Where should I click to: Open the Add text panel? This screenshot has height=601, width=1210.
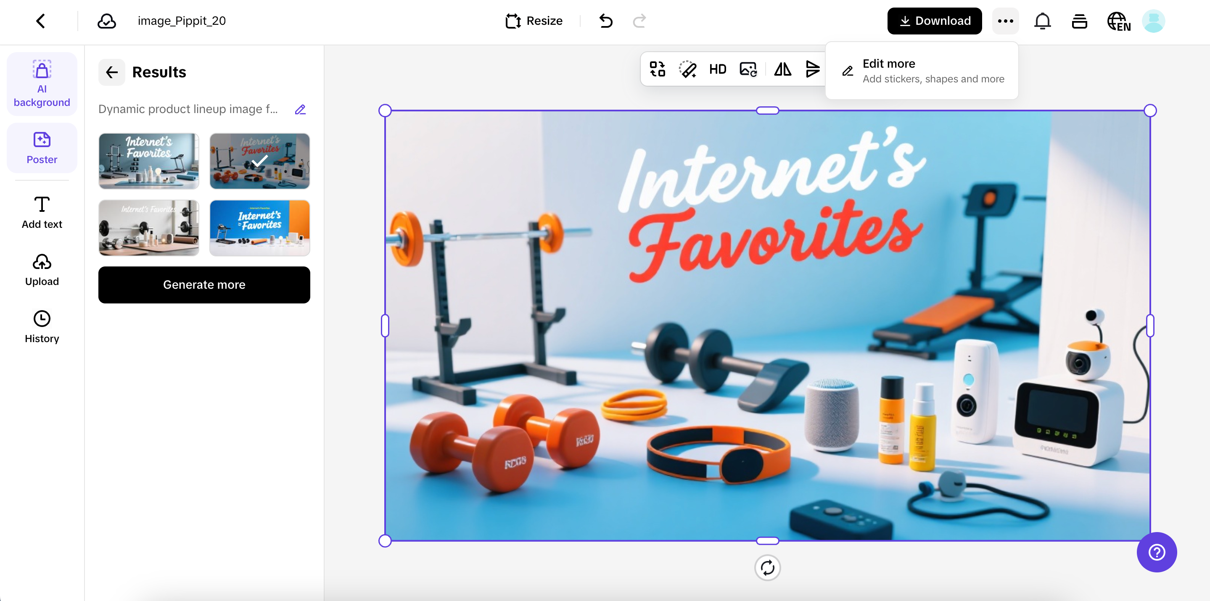(x=41, y=212)
